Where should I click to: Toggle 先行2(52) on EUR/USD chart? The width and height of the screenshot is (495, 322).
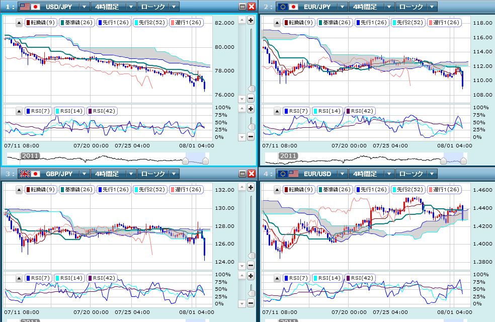407,190
